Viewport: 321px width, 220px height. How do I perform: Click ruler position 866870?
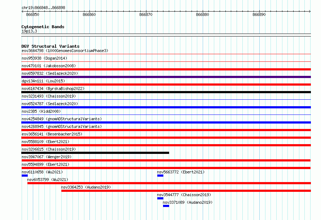pyautogui.click(x=146, y=14)
